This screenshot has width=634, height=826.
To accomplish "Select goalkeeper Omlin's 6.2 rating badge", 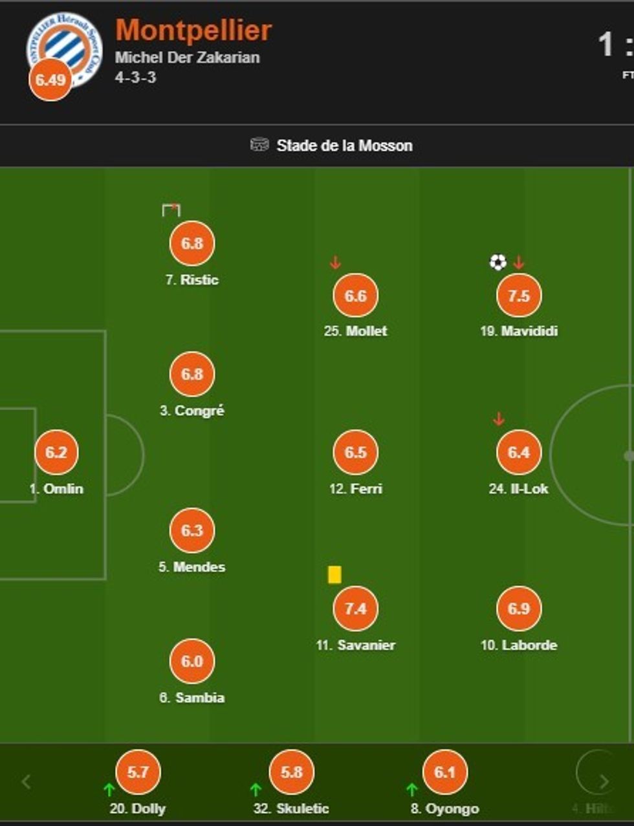I will point(56,452).
